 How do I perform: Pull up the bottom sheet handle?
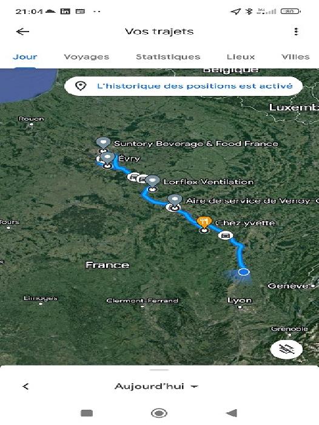(159, 369)
